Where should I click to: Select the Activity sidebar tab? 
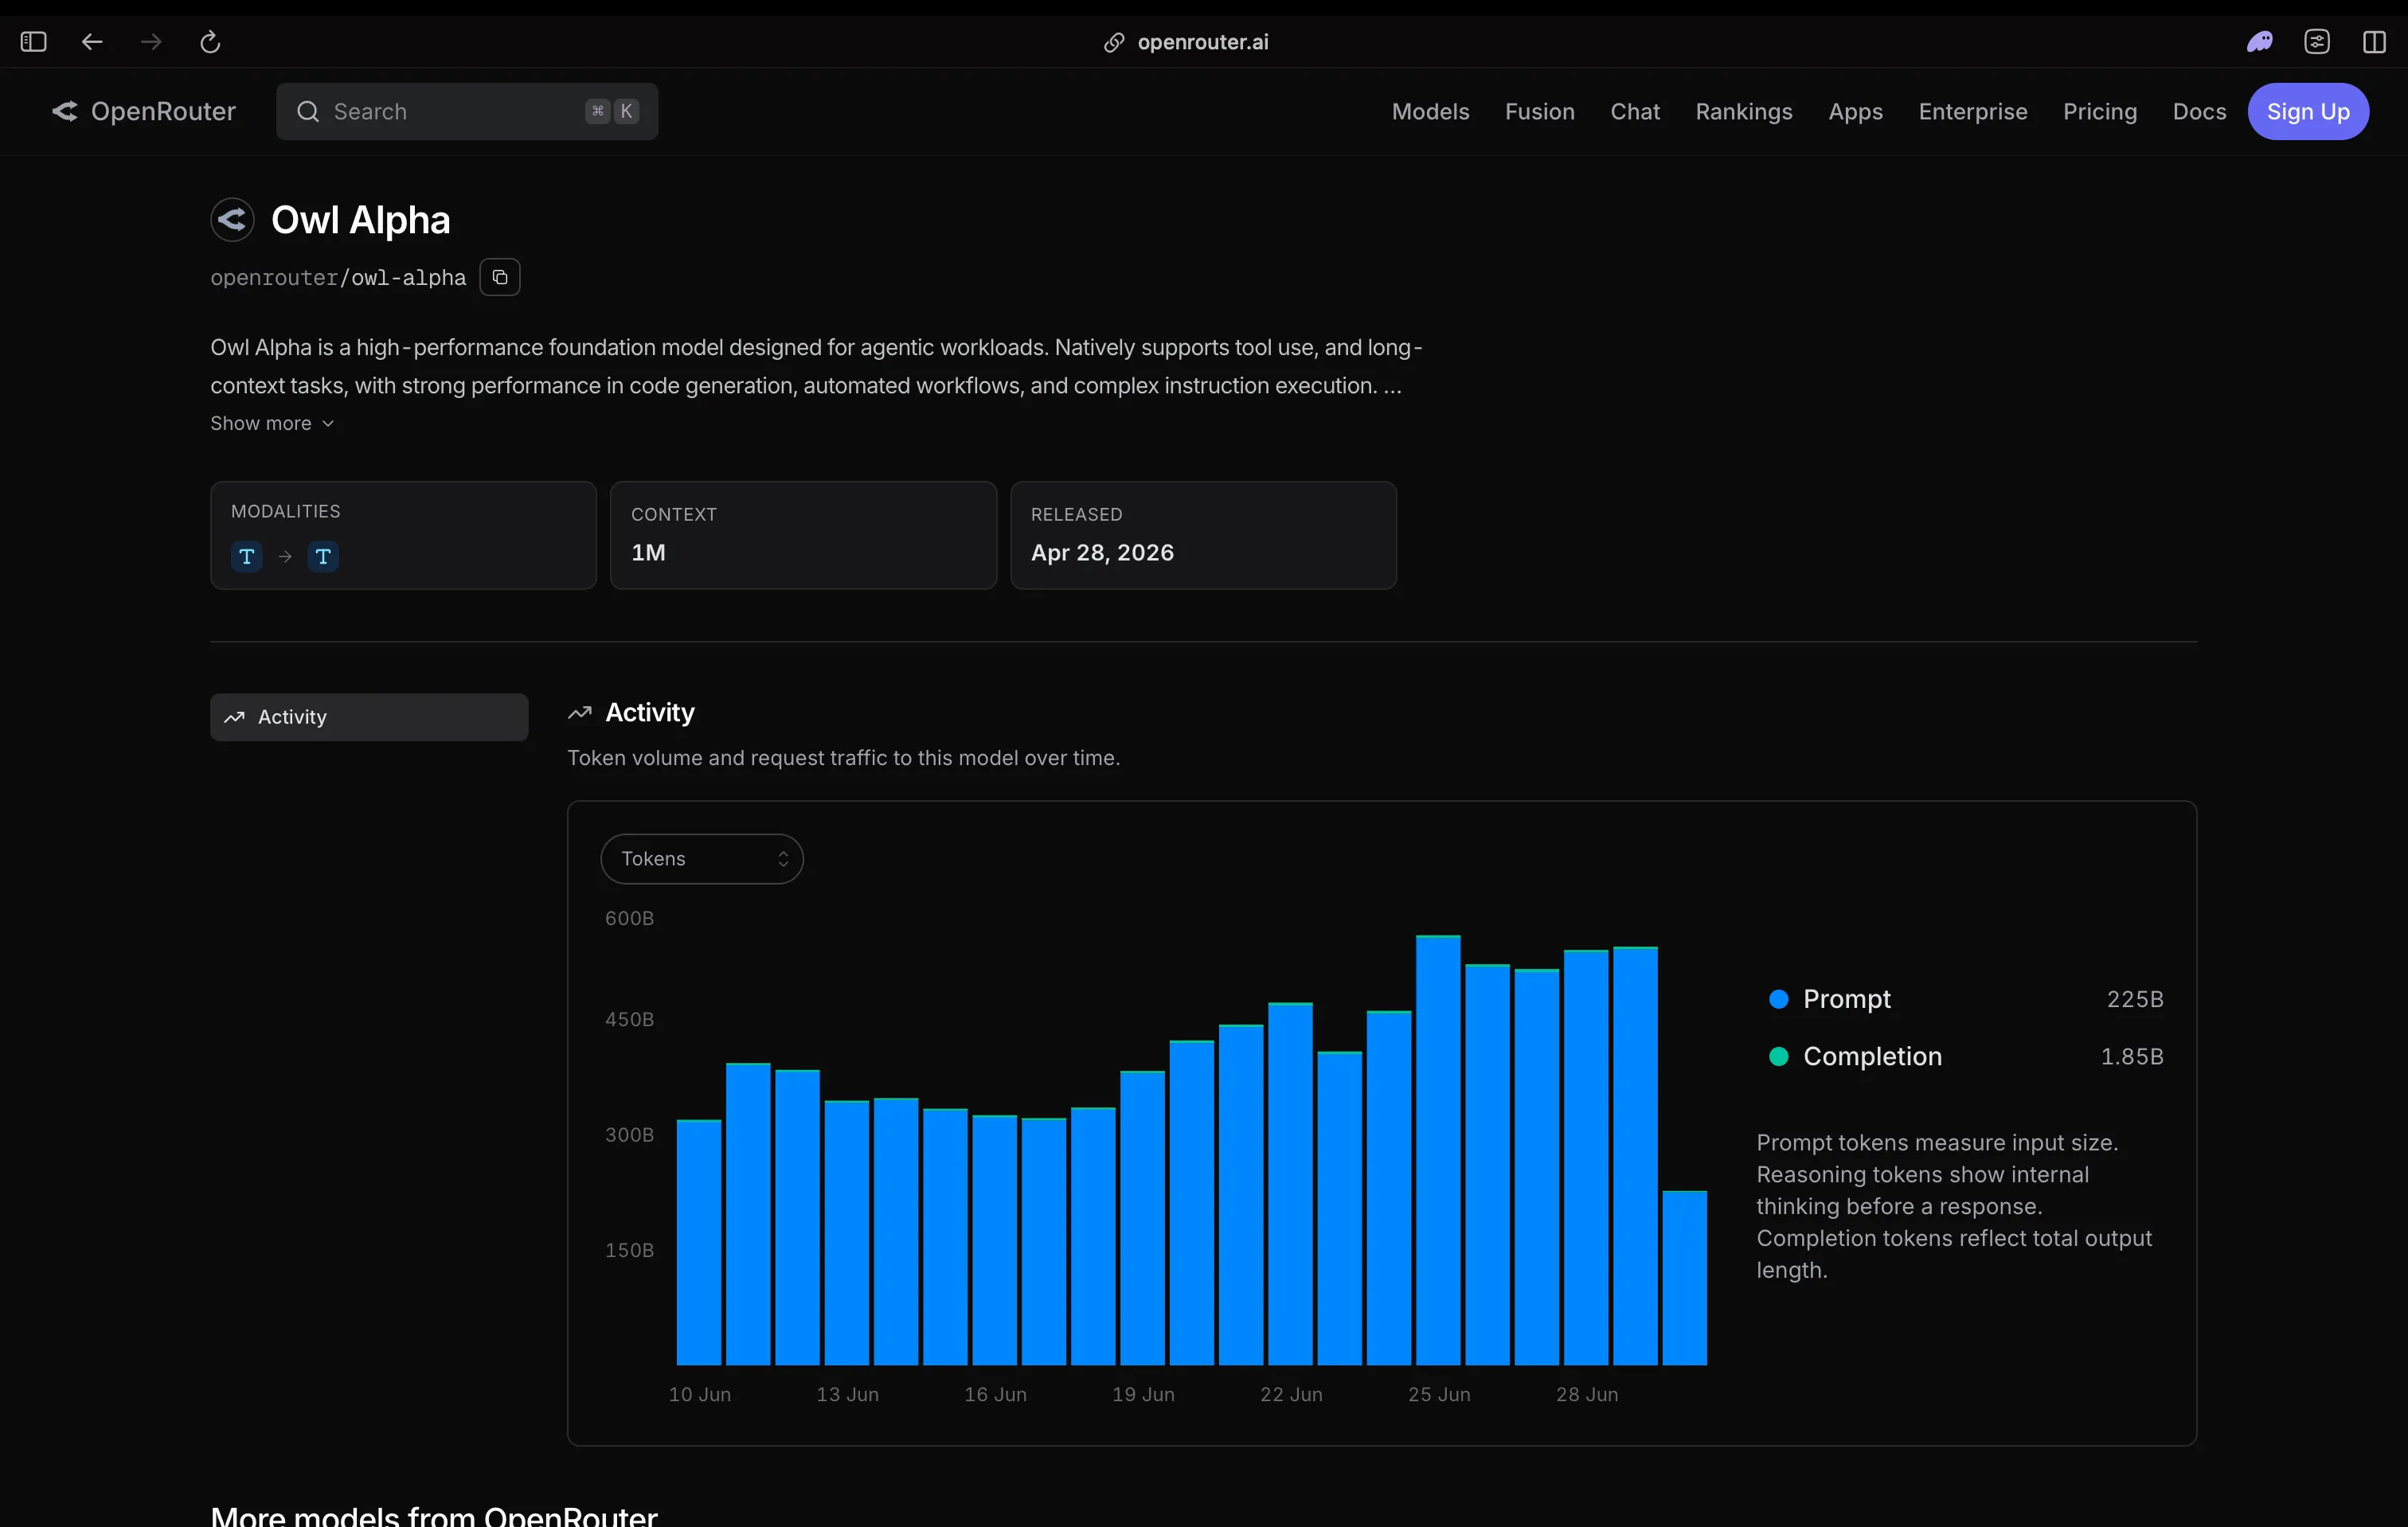point(369,717)
